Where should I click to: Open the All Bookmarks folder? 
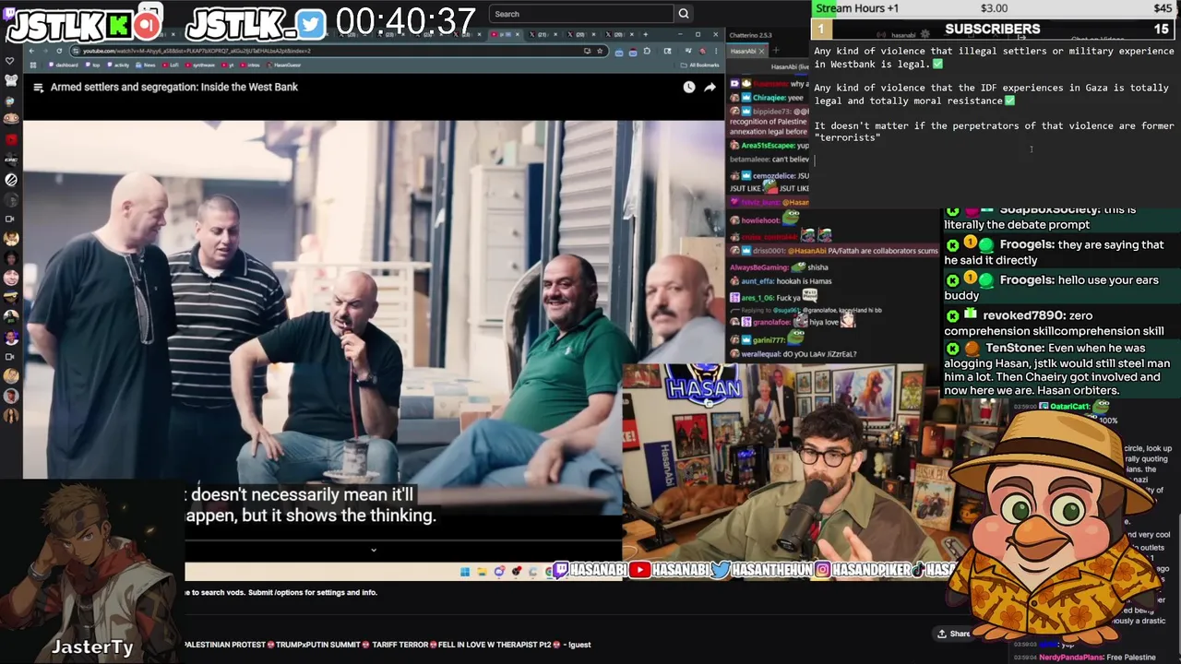(x=700, y=65)
